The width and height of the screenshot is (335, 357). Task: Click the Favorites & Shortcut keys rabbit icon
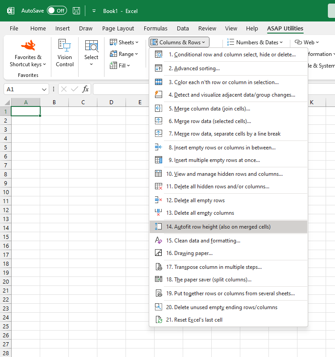point(28,45)
